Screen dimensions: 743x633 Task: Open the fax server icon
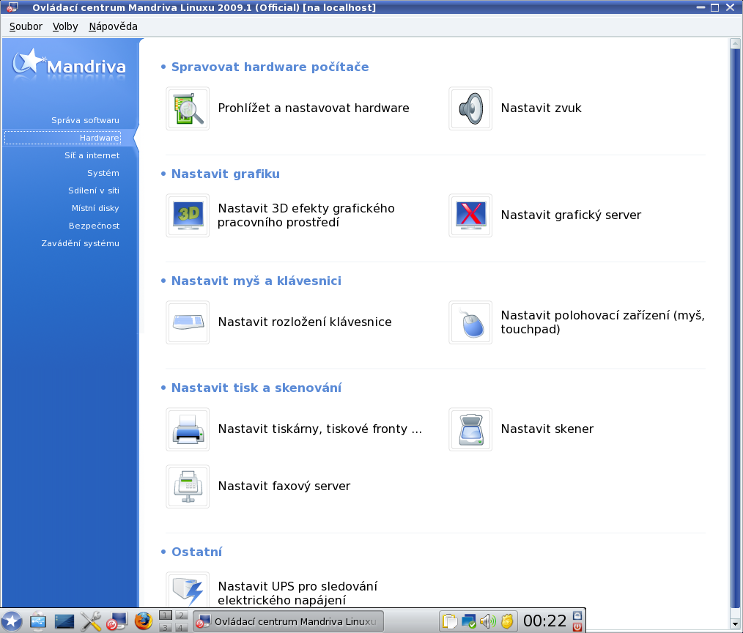(x=188, y=486)
